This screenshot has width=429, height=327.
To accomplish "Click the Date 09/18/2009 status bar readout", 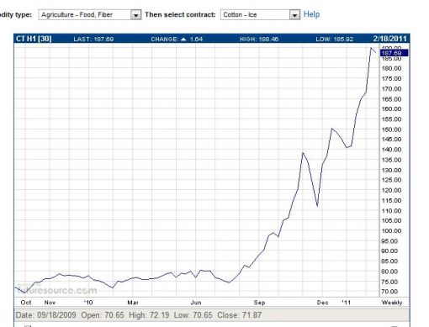I will pos(46,315).
